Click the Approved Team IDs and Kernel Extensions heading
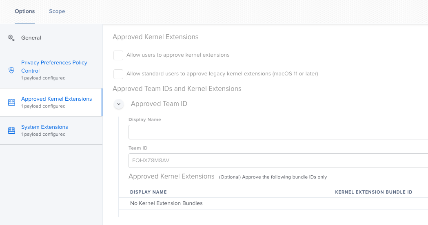Image resolution: width=428 pixels, height=225 pixels. click(177, 88)
